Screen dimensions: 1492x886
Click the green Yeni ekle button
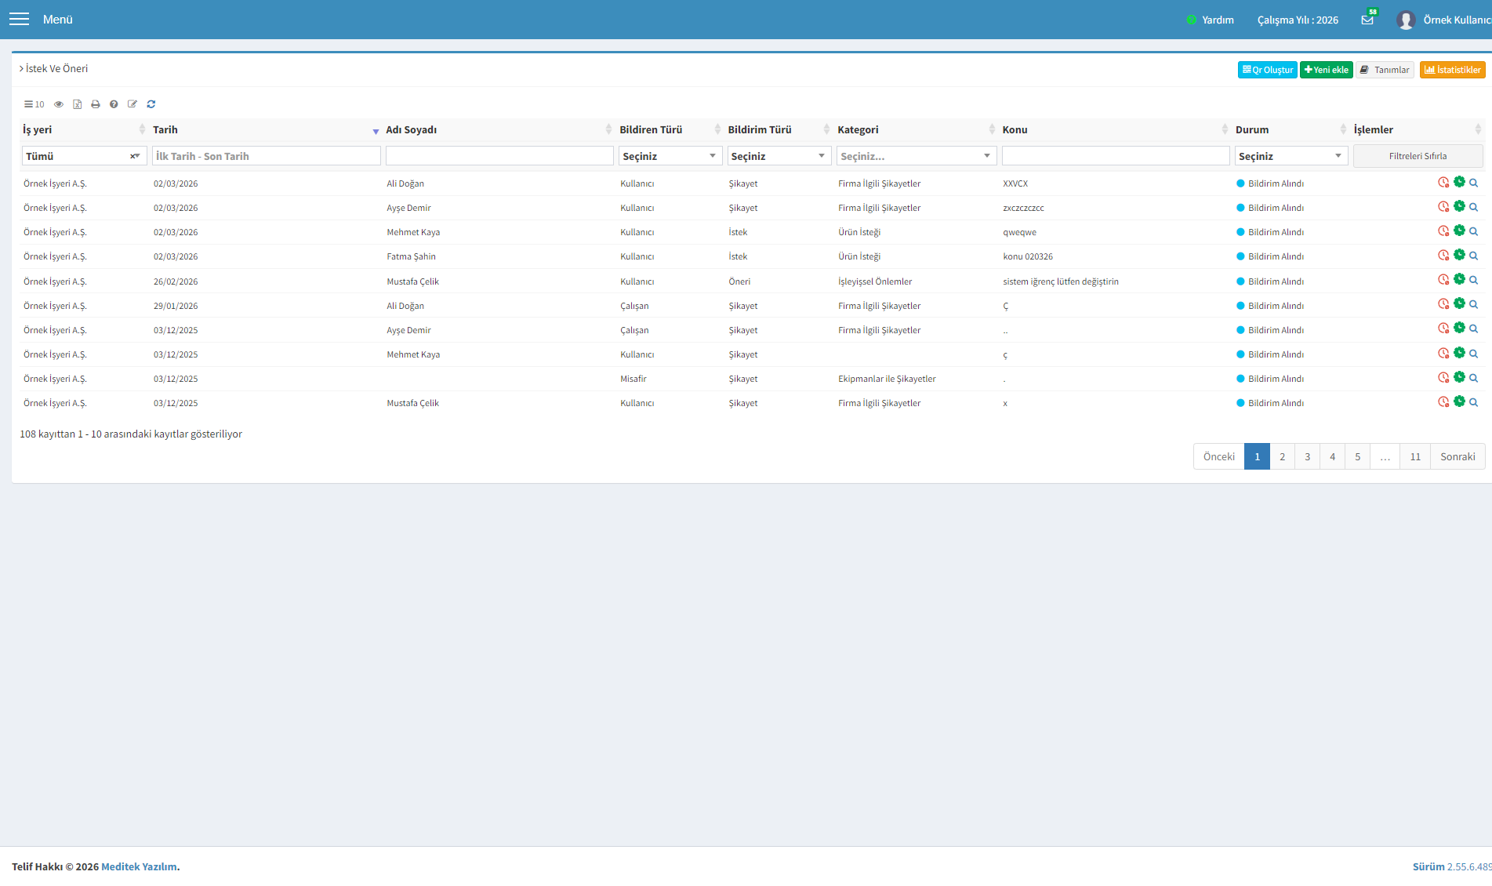1326,70
